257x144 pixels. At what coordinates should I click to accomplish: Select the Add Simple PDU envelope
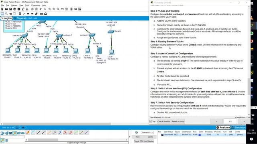click(41, 14)
